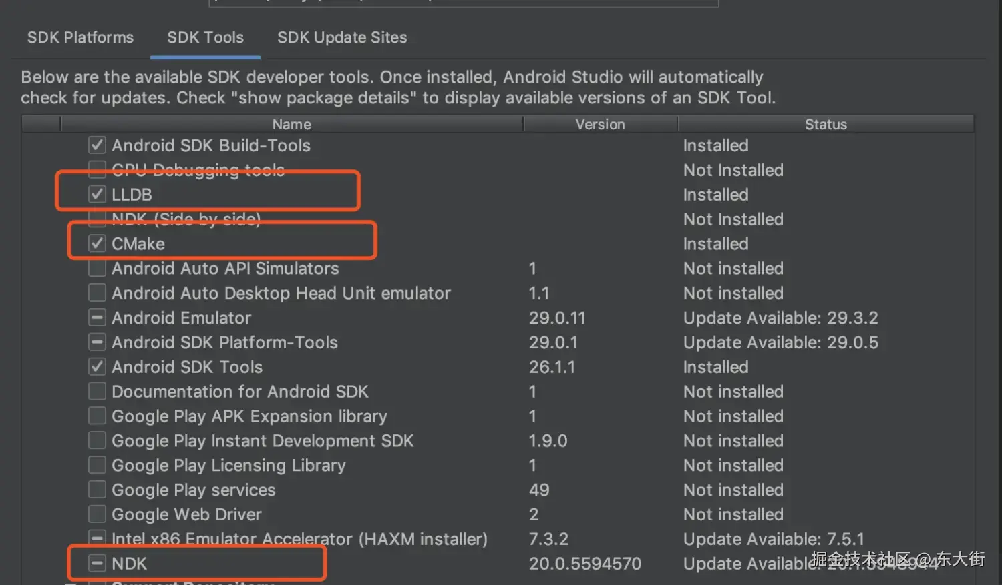Sort the table by Name column header

pos(291,125)
